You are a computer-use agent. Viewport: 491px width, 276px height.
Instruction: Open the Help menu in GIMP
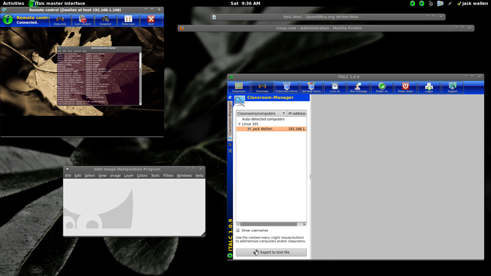200,175
